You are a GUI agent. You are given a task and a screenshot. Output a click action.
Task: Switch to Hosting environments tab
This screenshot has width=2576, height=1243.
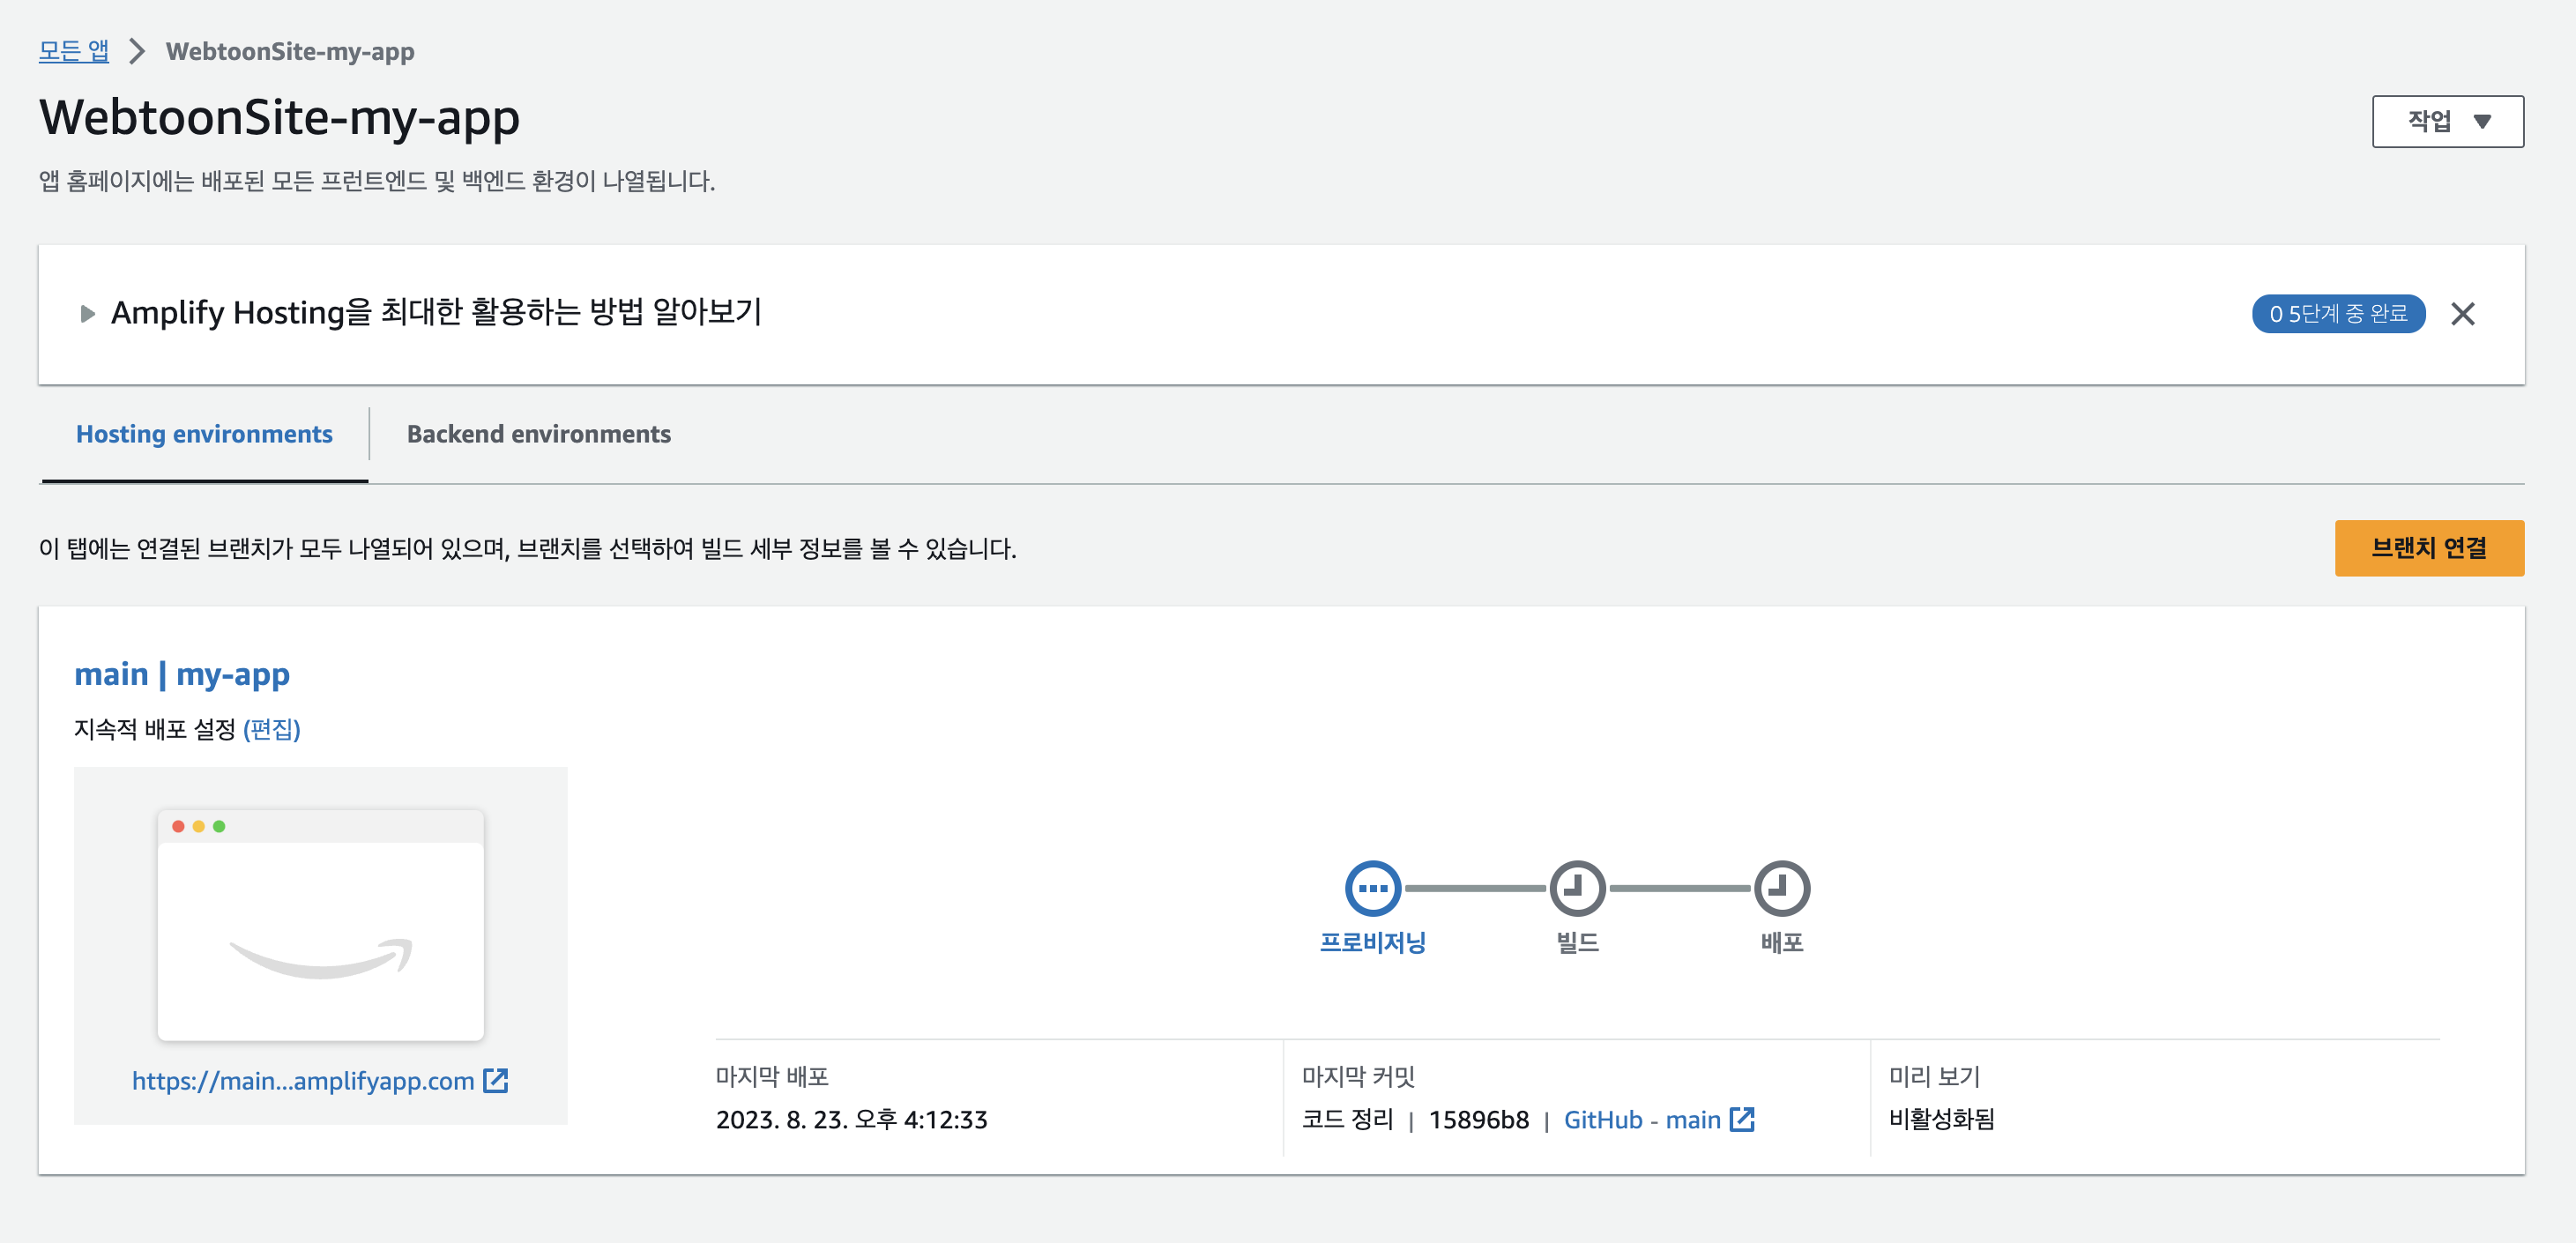(x=204, y=434)
